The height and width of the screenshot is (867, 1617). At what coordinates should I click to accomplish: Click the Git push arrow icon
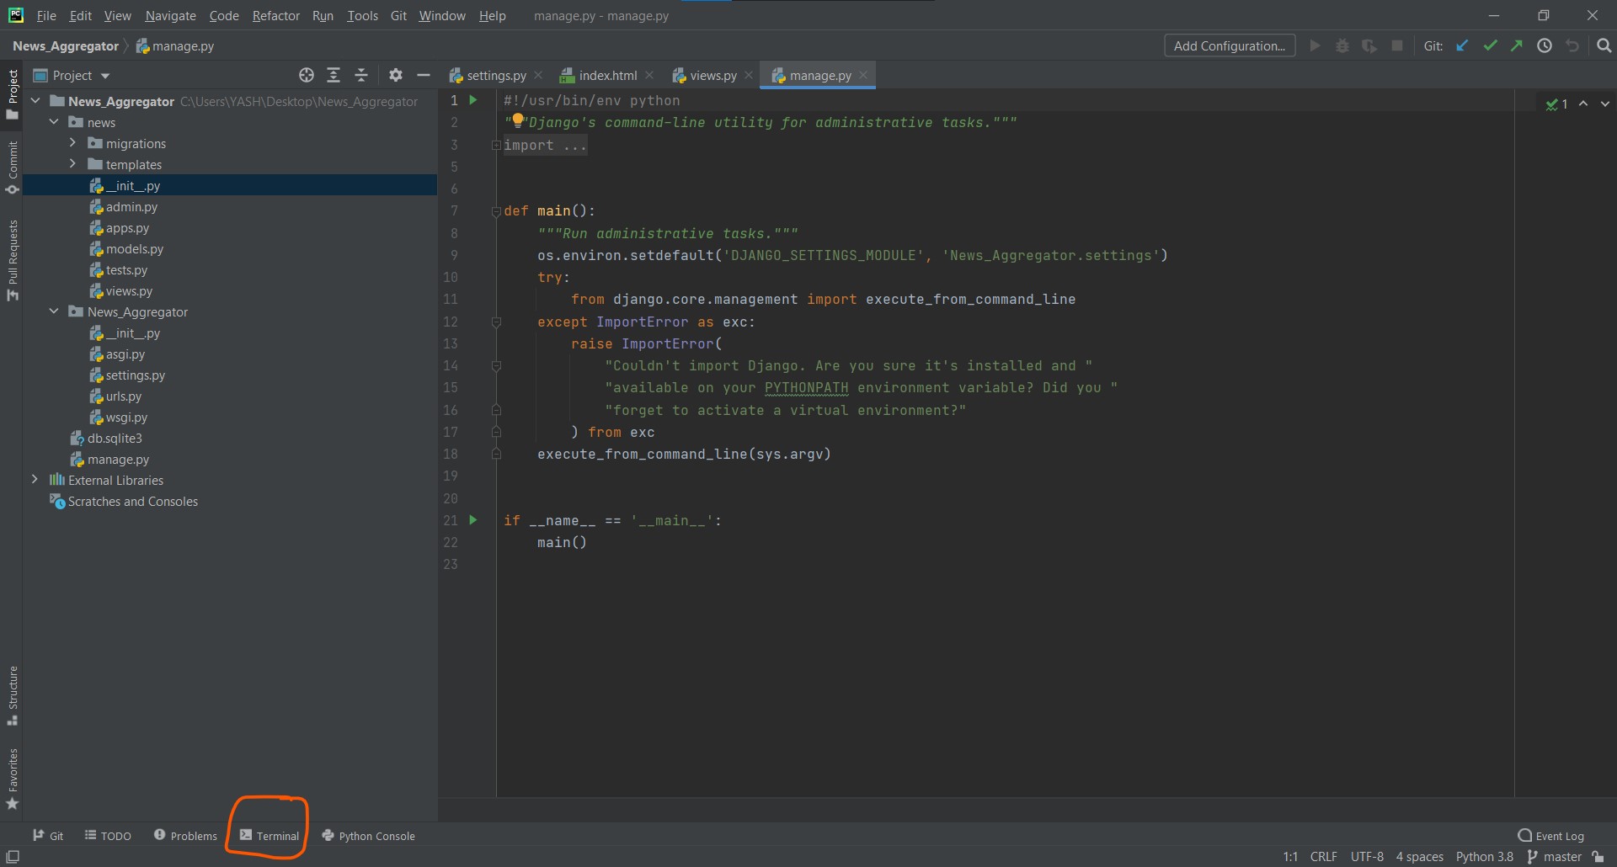pos(1517,46)
